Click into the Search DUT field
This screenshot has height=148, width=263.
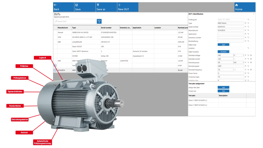point(76,21)
